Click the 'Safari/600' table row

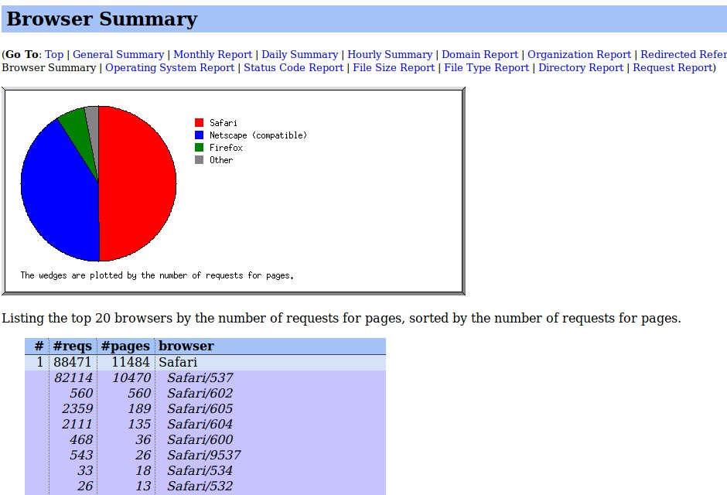(205, 440)
